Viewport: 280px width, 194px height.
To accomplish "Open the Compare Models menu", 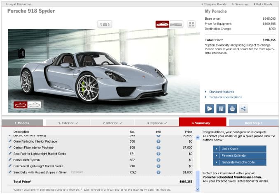I will [214, 4].
